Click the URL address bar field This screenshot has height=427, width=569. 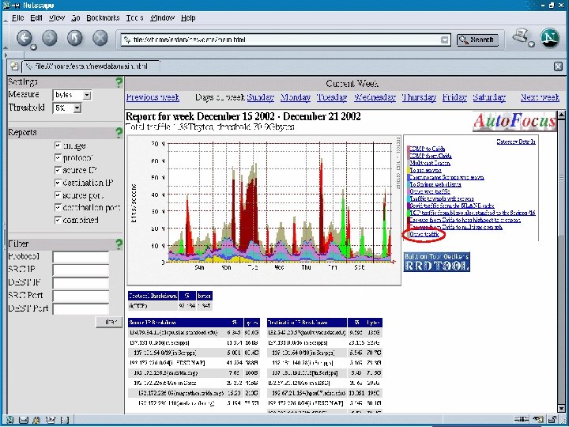[286, 40]
